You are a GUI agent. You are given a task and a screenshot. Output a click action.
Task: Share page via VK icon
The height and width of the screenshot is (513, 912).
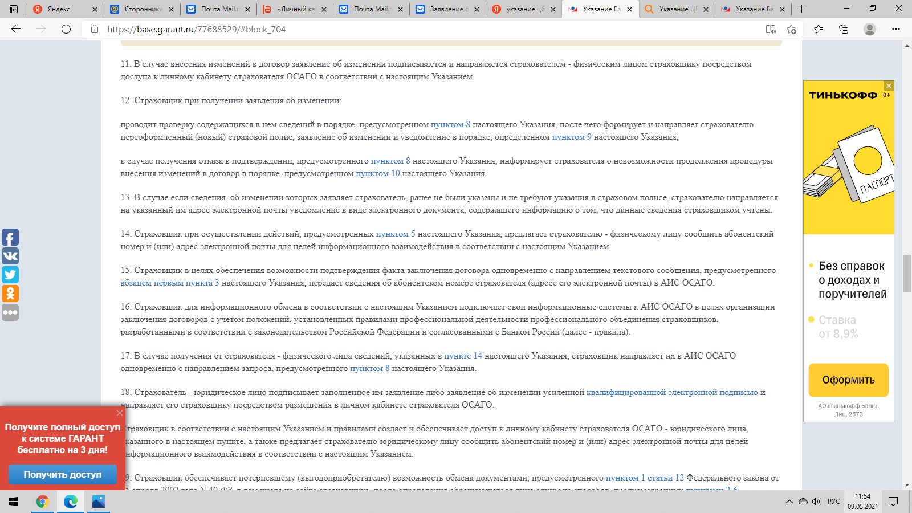pos(10,256)
